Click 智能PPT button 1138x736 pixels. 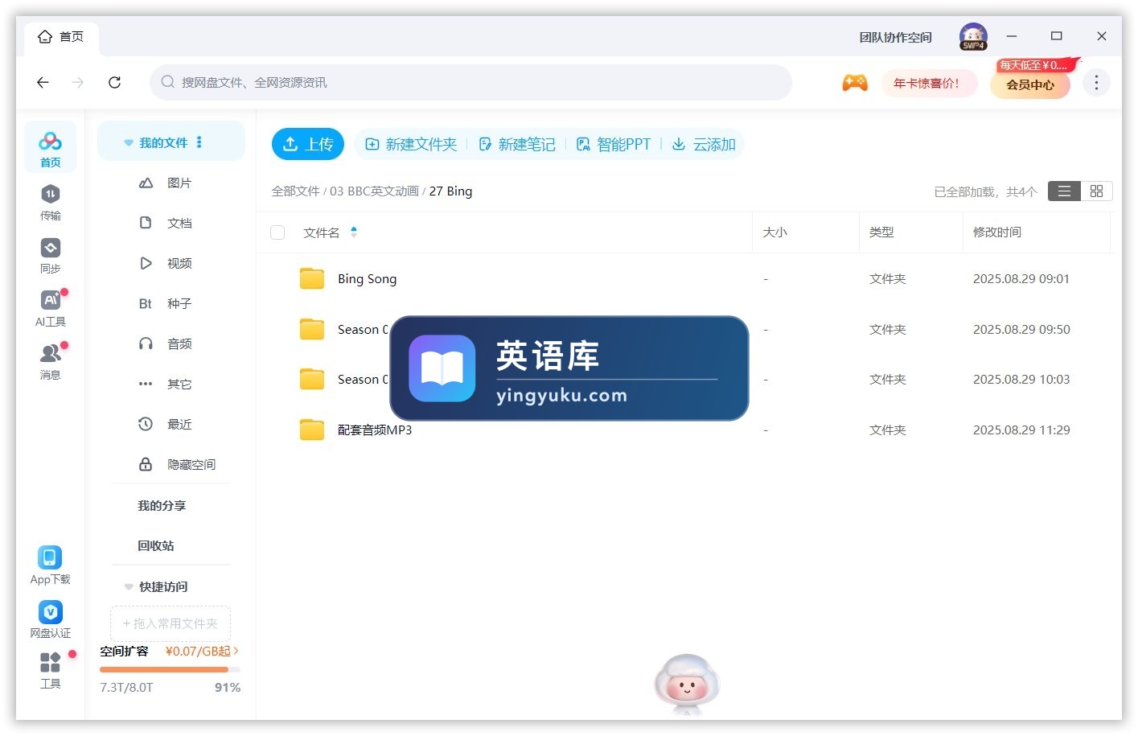coord(614,144)
